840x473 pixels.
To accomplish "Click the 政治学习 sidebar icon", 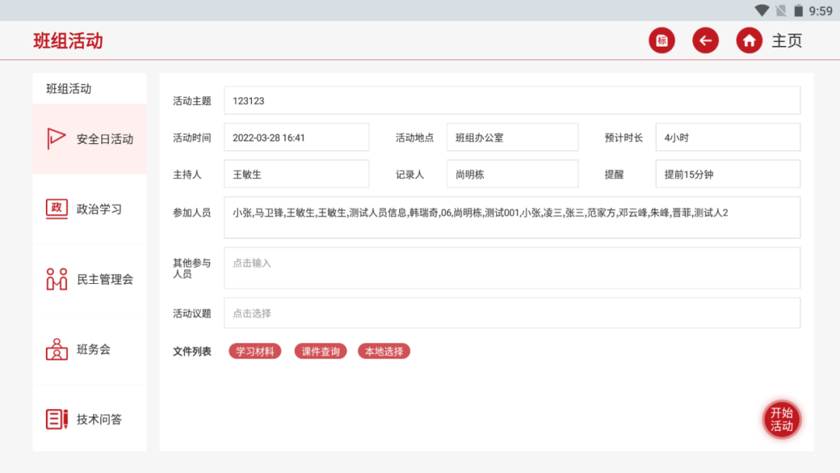I will pyautogui.click(x=57, y=209).
